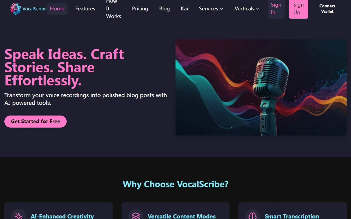Click Connect Wallet

click(327, 8)
